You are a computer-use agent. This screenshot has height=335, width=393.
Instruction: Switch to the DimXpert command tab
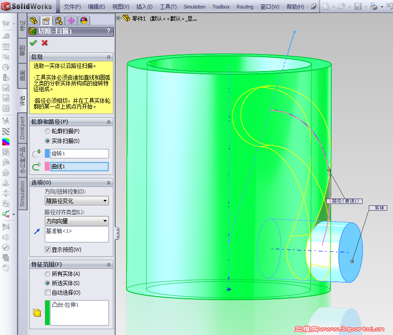coord(22,128)
